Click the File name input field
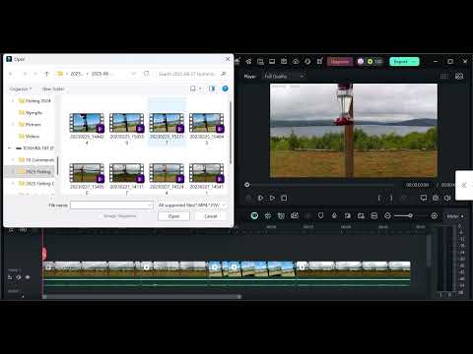This screenshot has height=354, width=473. click(x=111, y=206)
